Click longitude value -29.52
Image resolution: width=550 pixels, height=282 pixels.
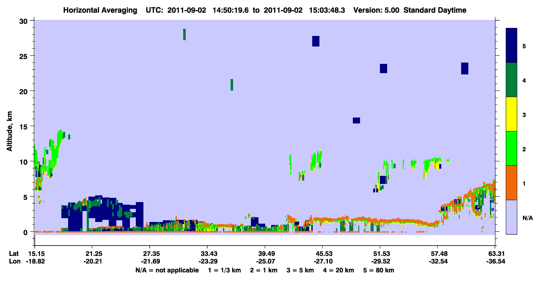[380, 261]
